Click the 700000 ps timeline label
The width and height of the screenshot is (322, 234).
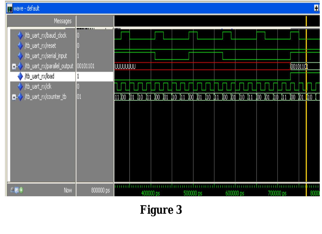(277, 193)
